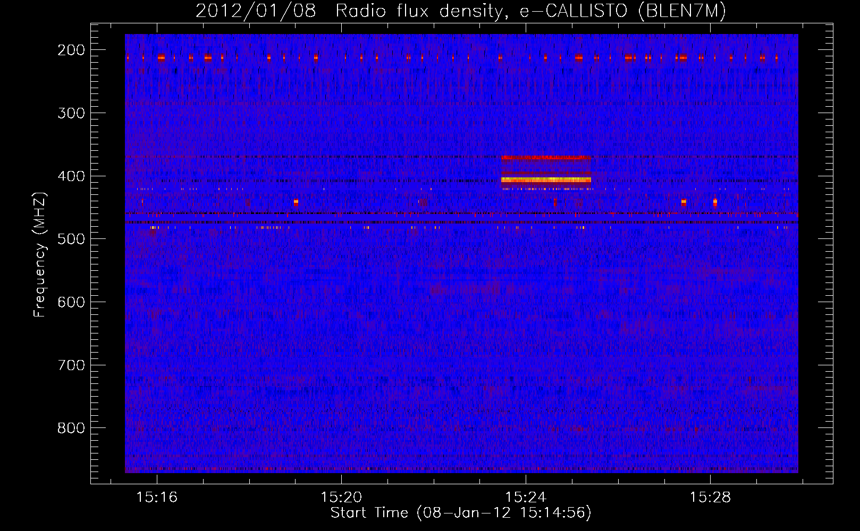The width and height of the screenshot is (860, 531).
Task: Click the 500 frequency tick label
Action: (x=71, y=239)
